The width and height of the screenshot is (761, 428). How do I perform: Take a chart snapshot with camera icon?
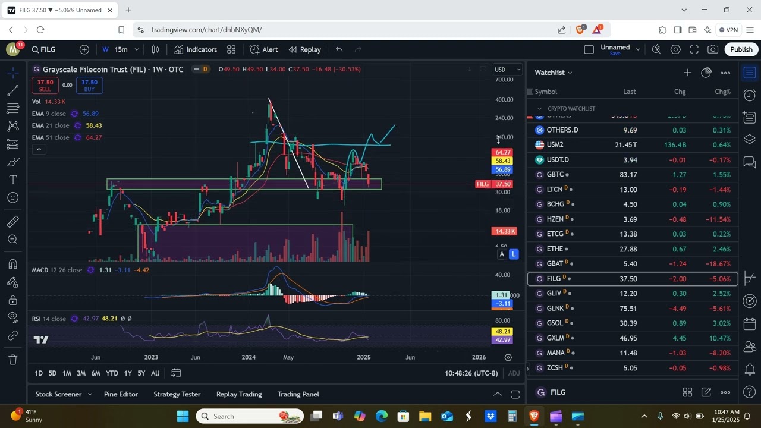coord(713,49)
